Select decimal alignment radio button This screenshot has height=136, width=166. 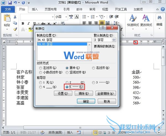[x=41, y=72]
